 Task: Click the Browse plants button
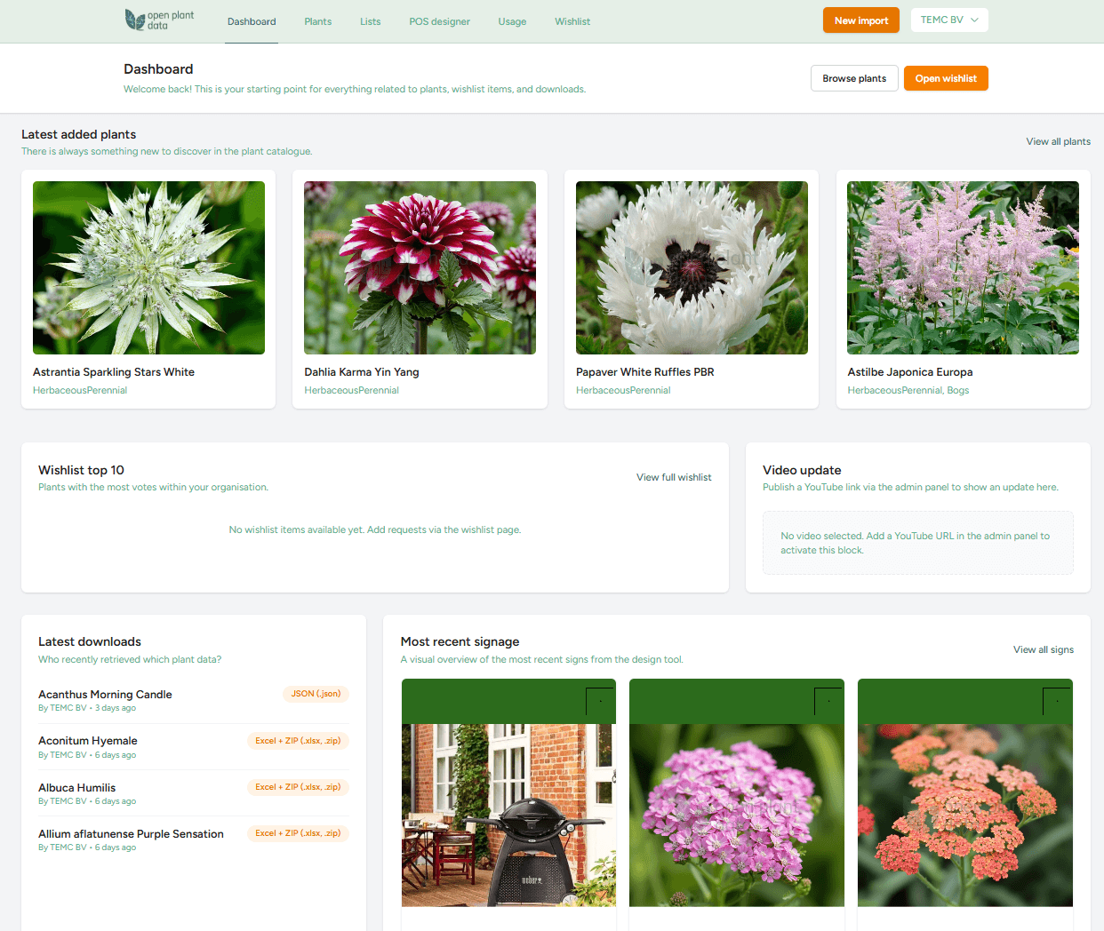(854, 78)
